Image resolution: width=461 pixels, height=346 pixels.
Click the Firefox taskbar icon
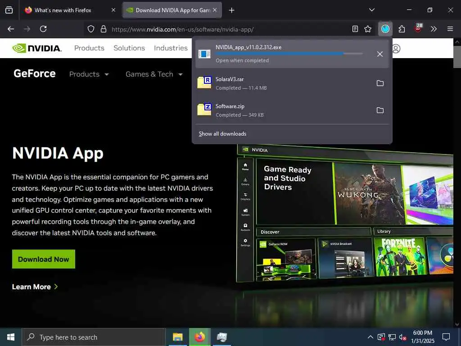click(200, 337)
